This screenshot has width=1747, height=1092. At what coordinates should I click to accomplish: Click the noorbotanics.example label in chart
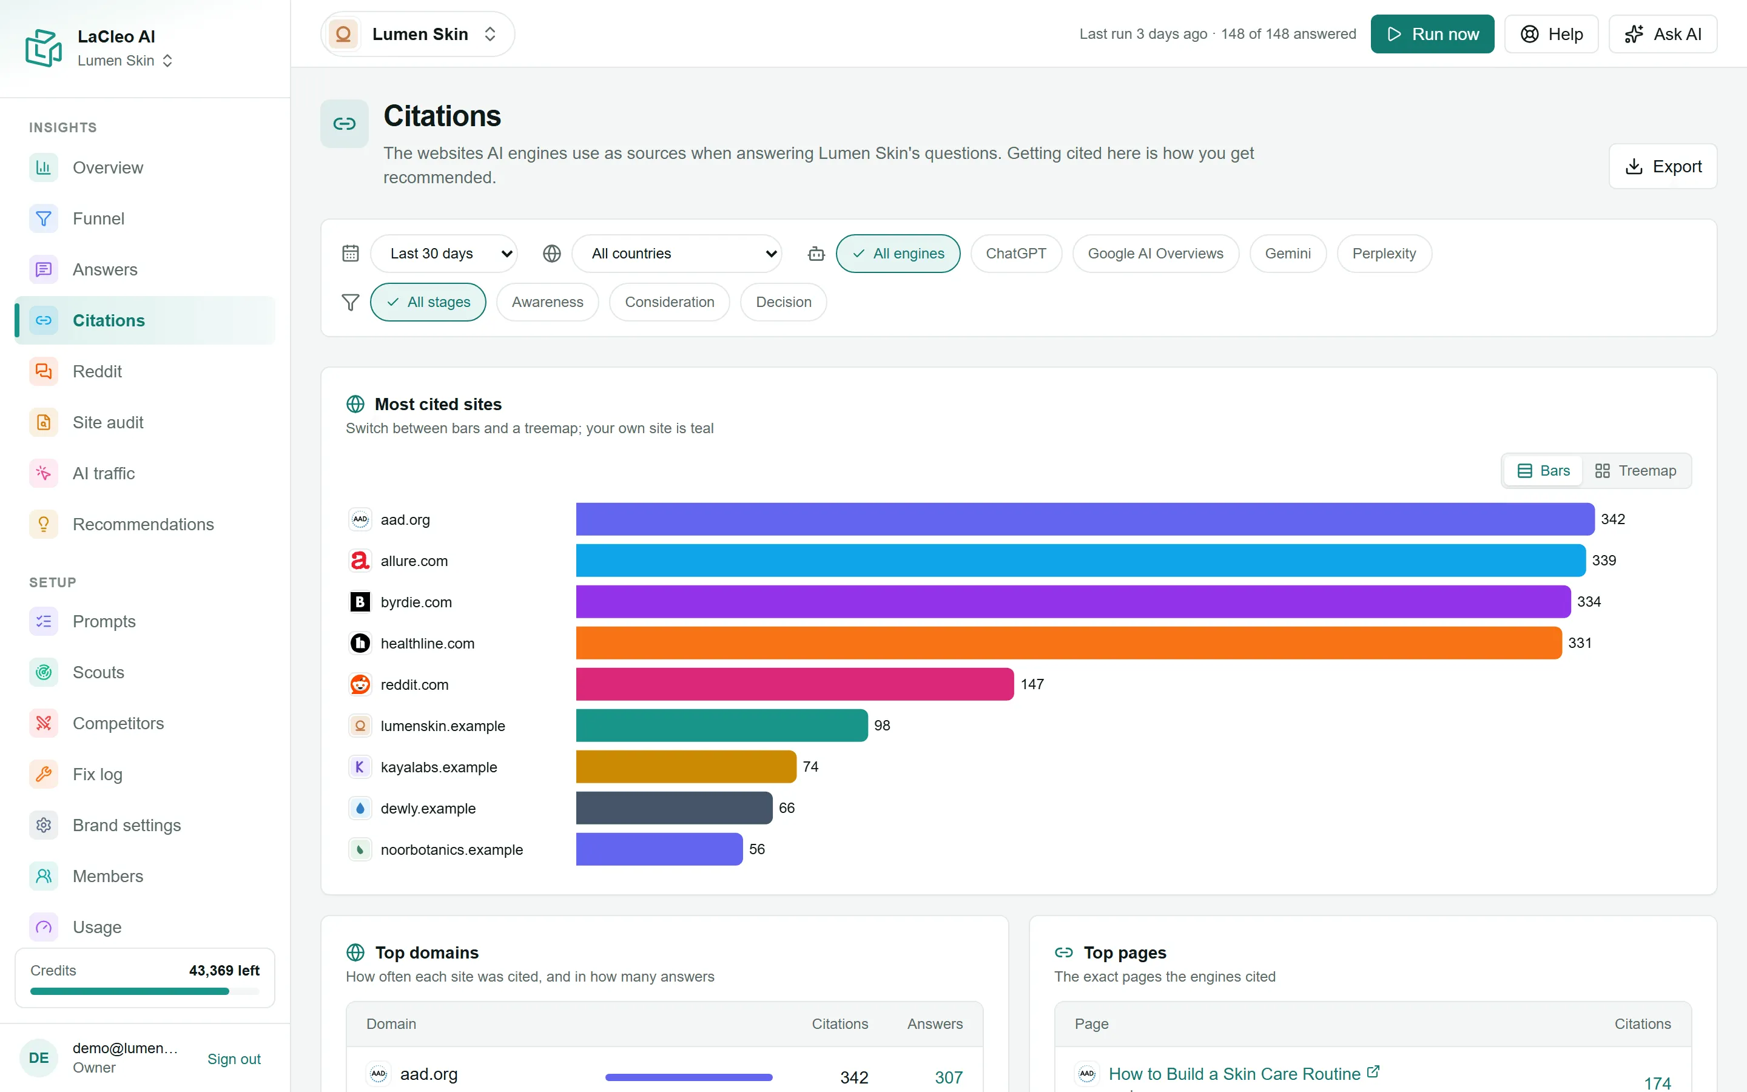452,849
